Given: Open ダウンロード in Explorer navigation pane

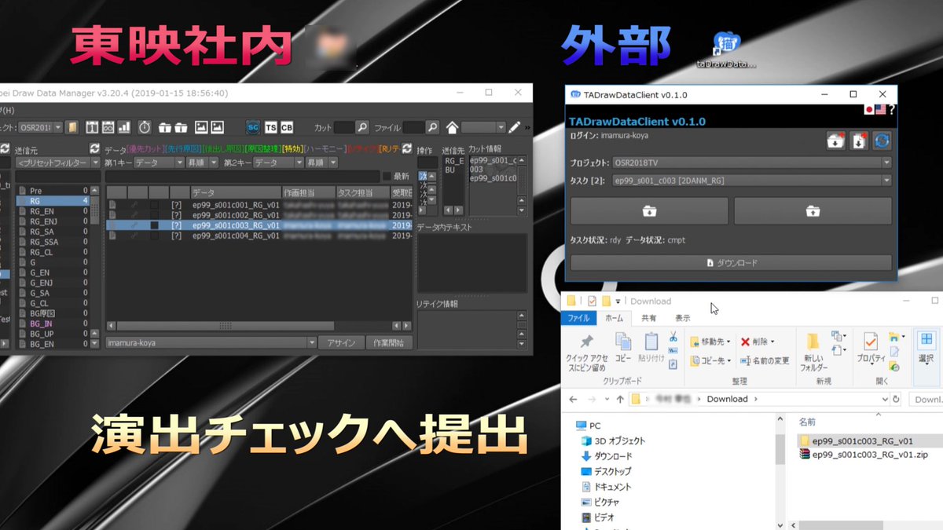Looking at the screenshot, I should tap(607, 456).
